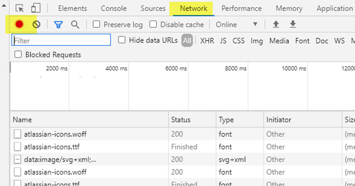Open the Online throttling dropdown
The image size is (355, 186).
pos(236,24)
